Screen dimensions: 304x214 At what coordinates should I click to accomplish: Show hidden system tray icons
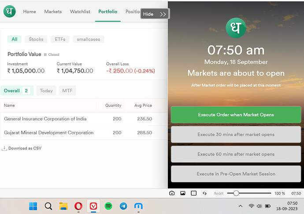[x=241, y=206]
